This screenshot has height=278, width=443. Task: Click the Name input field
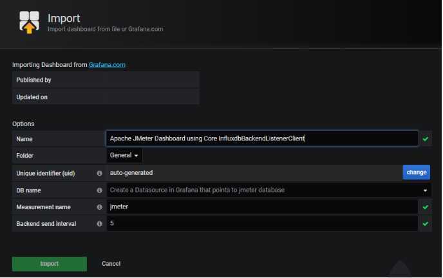pos(262,138)
